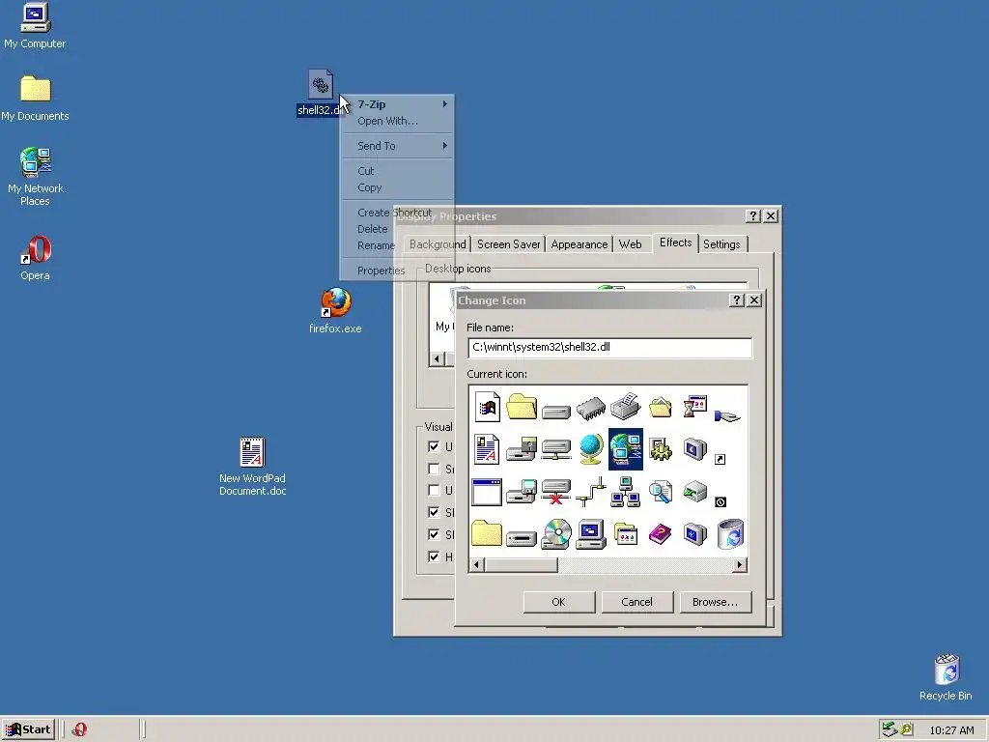Screen dimensions: 989x742
Task: Open Properties from the context menu
Action: tap(397, 271)
